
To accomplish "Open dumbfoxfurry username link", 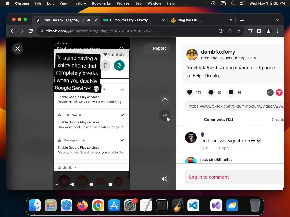I will click(x=218, y=52).
